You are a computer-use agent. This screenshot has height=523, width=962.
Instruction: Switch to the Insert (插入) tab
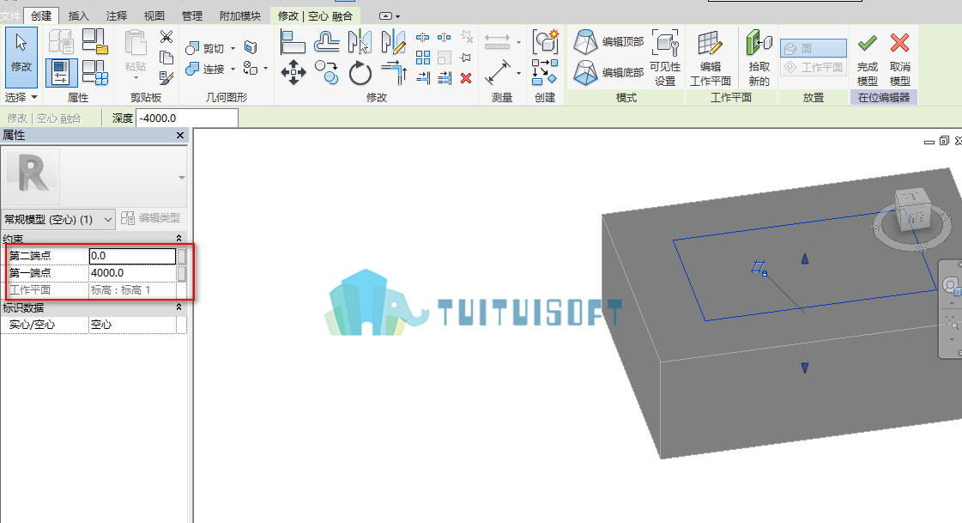point(78,16)
